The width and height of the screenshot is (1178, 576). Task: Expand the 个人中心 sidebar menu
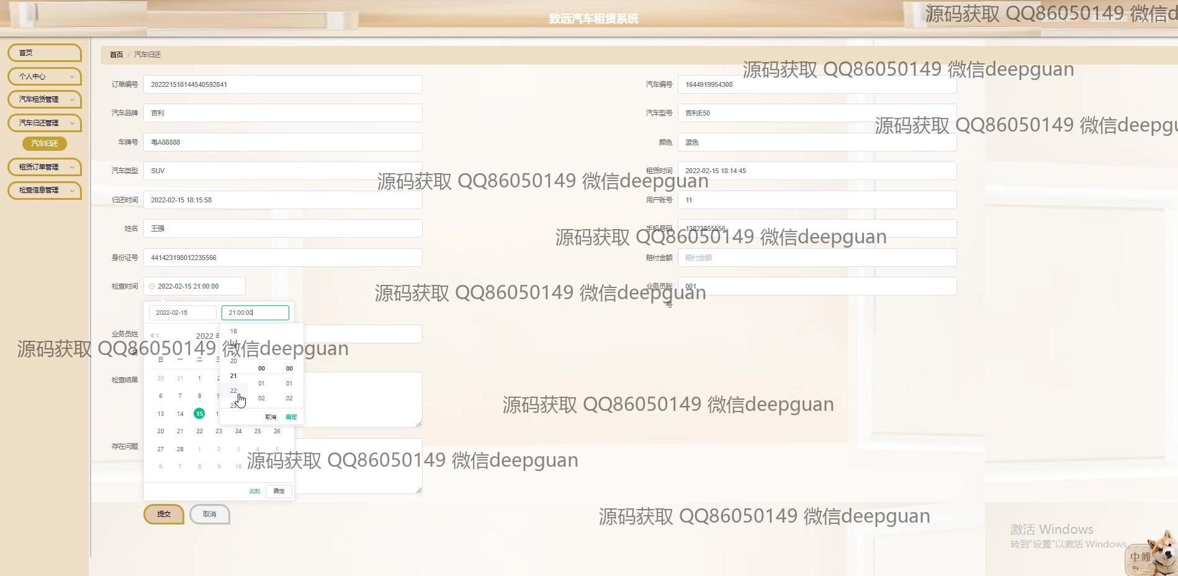45,76
